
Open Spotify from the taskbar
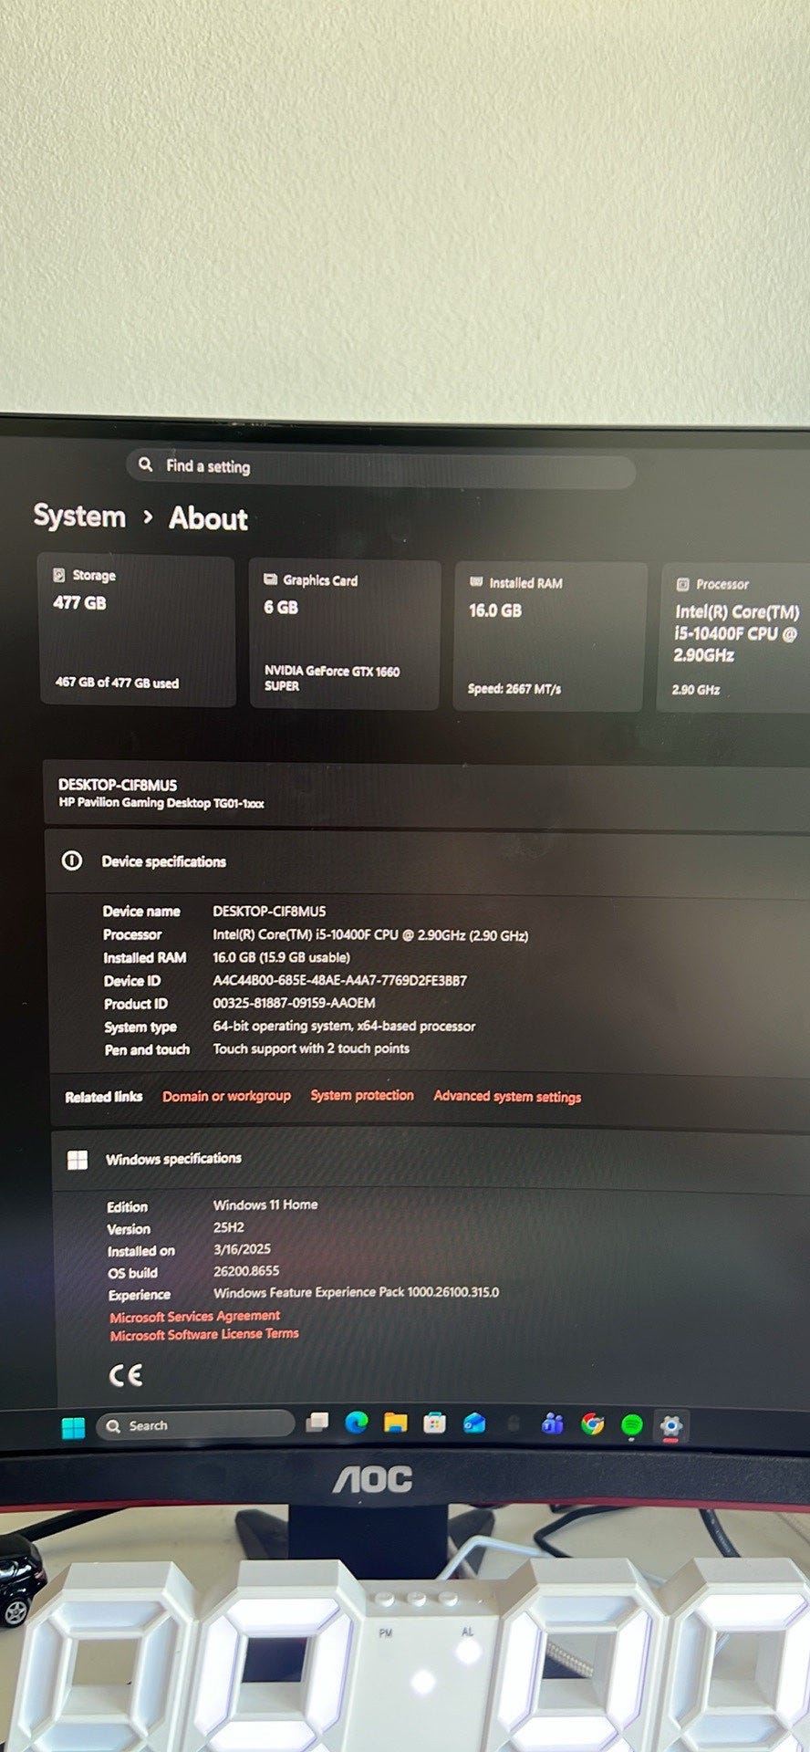click(632, 1425)
